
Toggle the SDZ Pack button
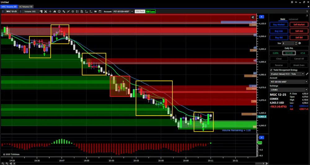tap(140, 11)
